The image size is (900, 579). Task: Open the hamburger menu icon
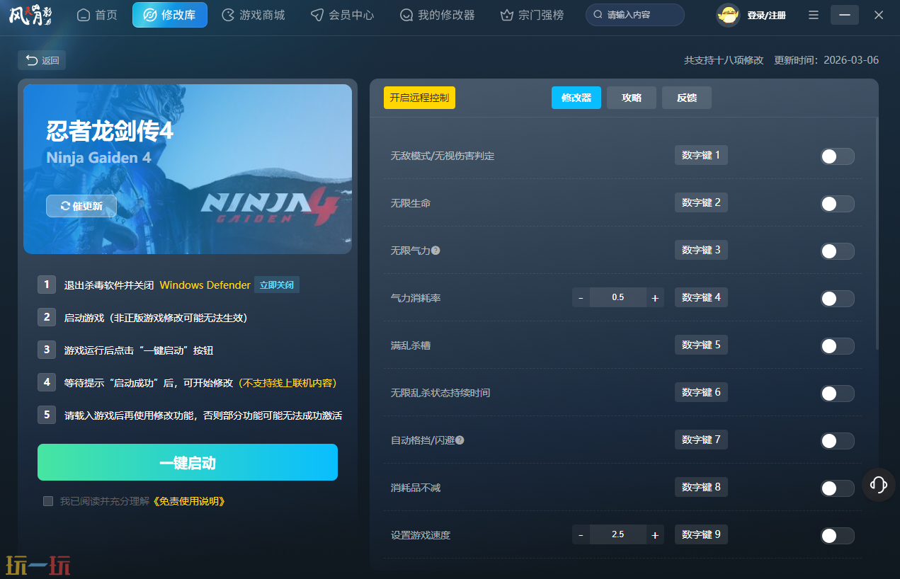tap(814, 15)
